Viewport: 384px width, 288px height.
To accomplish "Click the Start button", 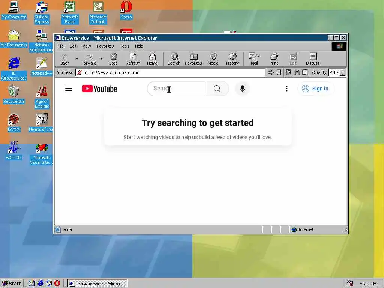I will pos(12,283).
